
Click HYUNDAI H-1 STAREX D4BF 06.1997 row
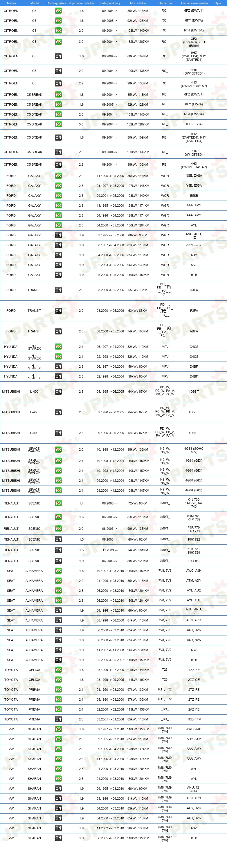point(113,366)
